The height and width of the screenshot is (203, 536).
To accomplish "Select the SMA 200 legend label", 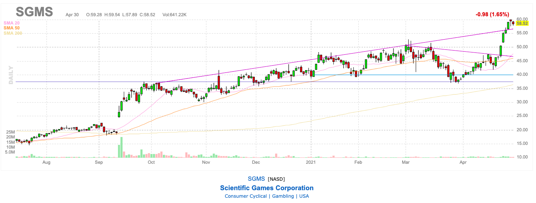I will (13, 33).
